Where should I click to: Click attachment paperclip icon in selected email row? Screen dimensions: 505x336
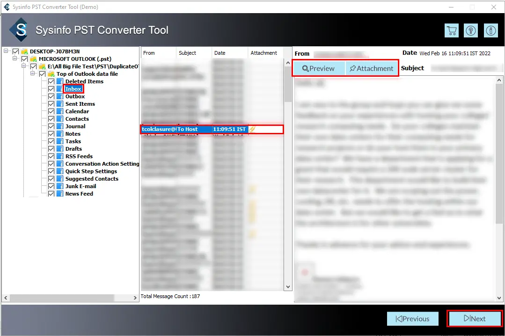[252, 130]
